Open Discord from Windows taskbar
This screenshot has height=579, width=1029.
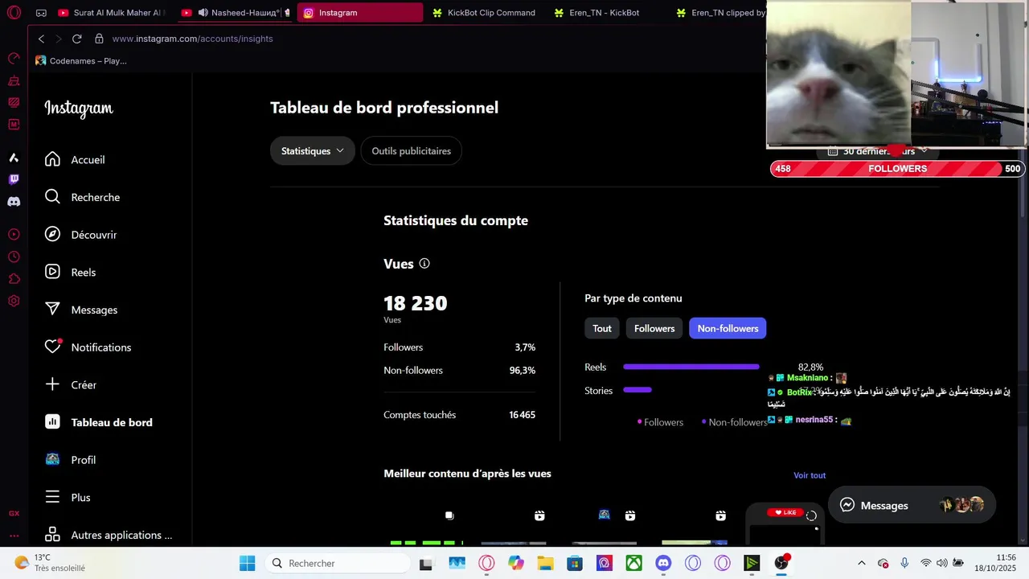(663, 563)
